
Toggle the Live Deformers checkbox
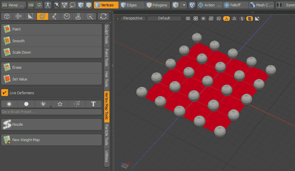click(x=5, y=93)
